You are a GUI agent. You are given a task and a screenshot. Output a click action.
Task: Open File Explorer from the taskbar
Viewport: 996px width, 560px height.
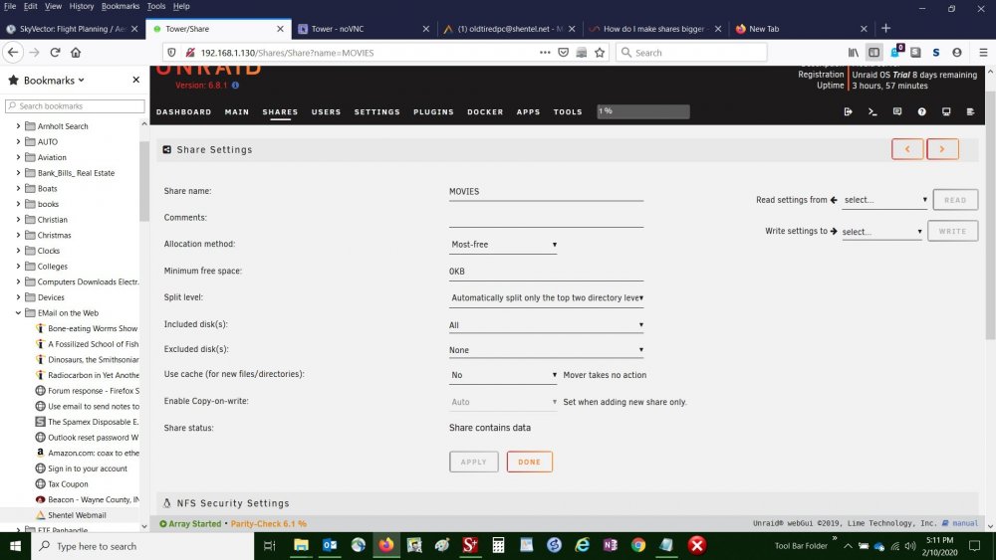click(301, 545)
